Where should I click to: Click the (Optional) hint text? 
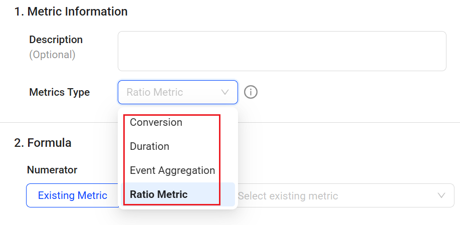click(52, 55)
